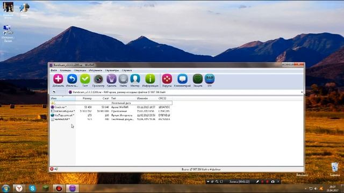
Task: Click the WinRAR purple taskbar button
Action: tap(73, 188)
